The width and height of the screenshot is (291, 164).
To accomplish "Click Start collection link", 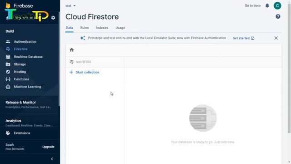I will coord(87,72).
